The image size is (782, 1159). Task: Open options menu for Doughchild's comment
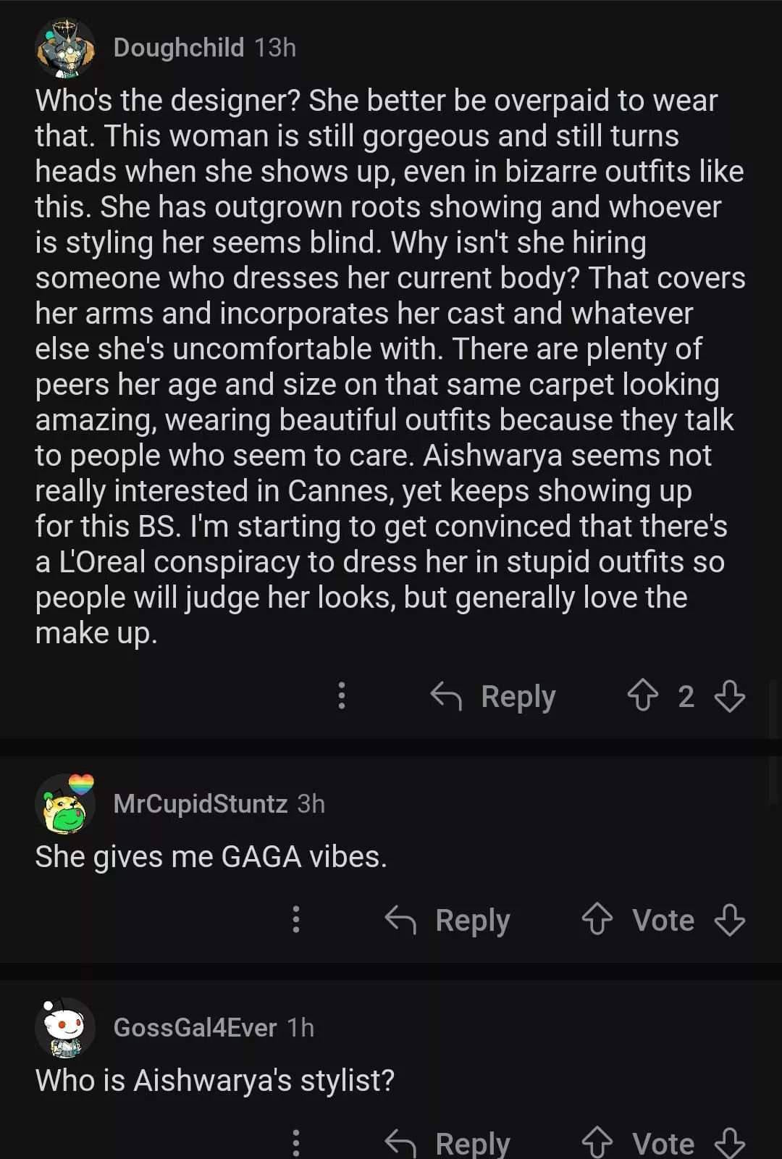(342, 696)
